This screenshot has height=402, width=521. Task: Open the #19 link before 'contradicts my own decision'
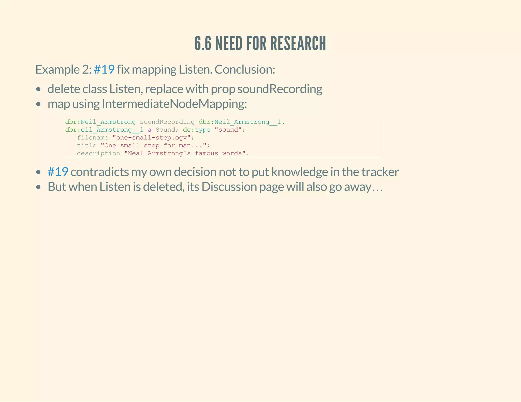tap(58, 172)
